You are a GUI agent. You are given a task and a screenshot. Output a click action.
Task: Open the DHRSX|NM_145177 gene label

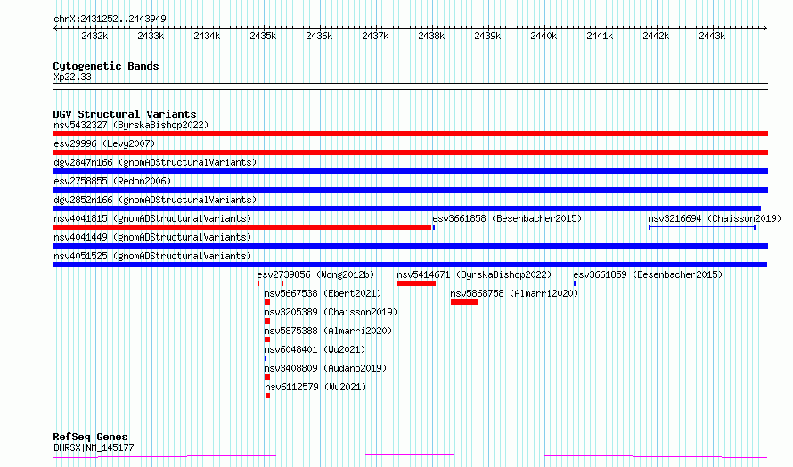point(94,447)
